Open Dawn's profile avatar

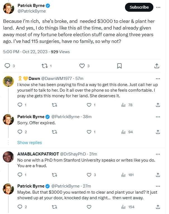(x=8, y=81)
